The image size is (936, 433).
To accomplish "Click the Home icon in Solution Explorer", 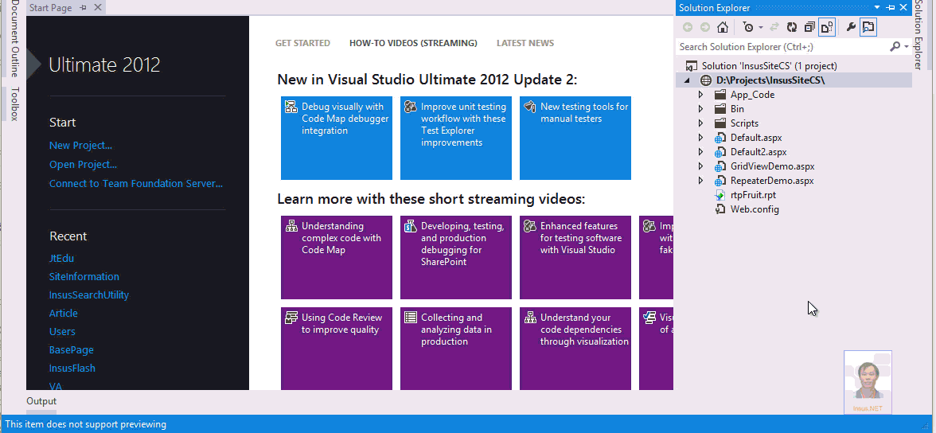I will [x=723, y=27].
